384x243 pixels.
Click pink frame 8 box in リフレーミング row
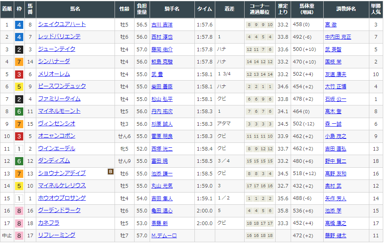(x=19, y=236)
